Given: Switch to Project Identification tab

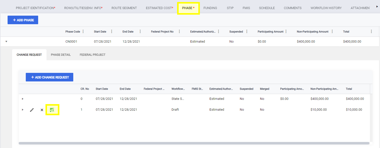Looking at the screenshot, I should tap(36, 8).
